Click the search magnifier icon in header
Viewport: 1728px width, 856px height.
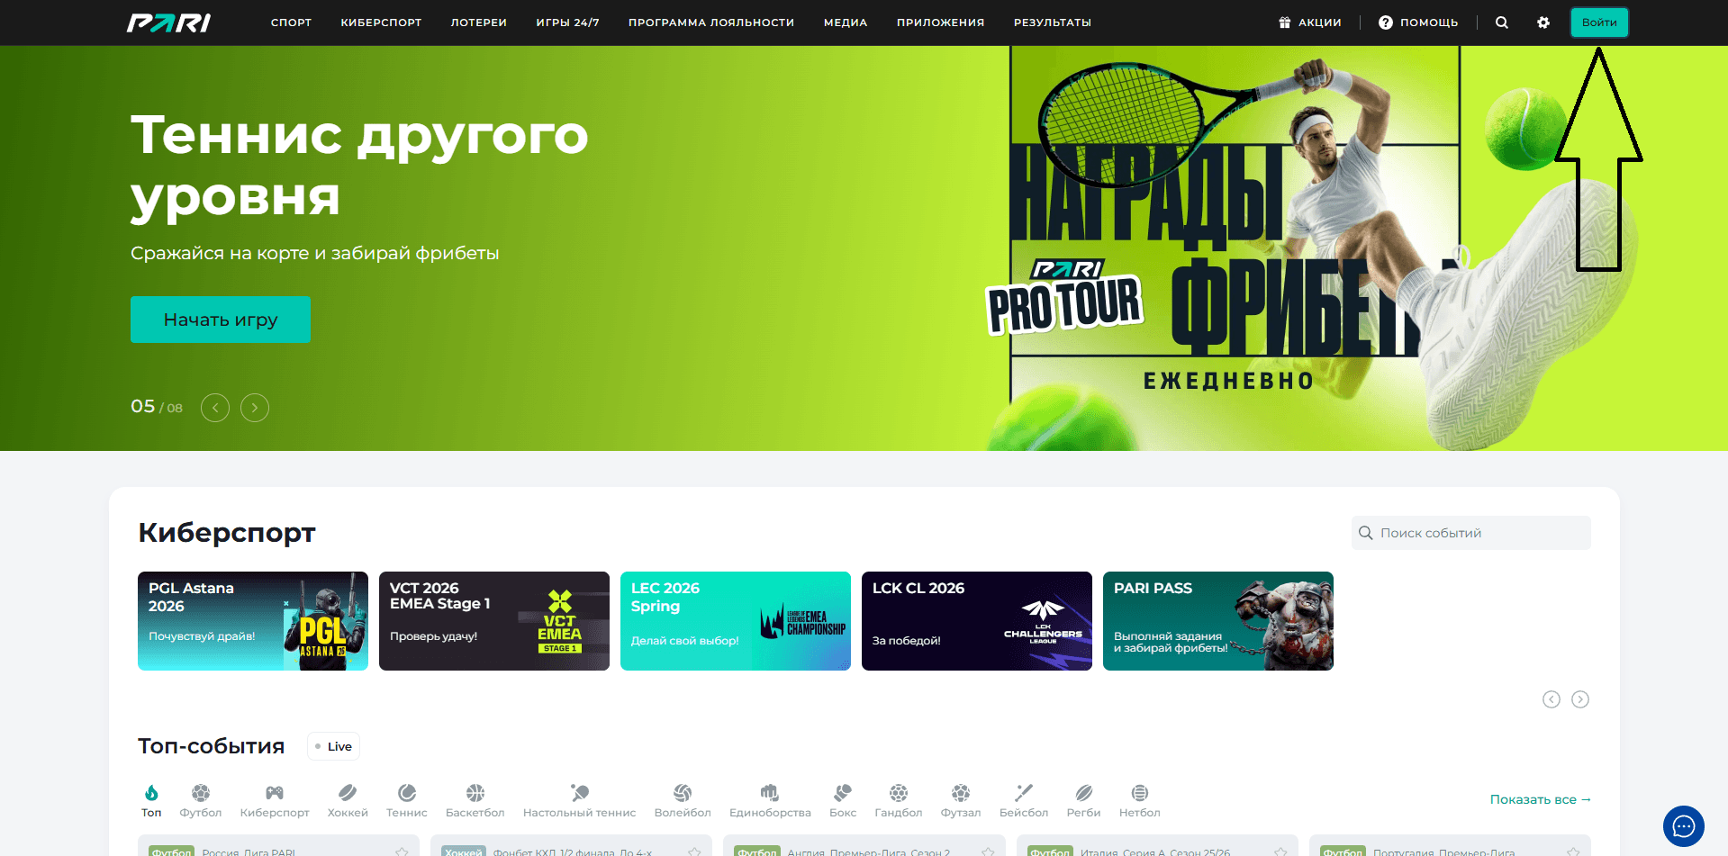point(1502,23)
